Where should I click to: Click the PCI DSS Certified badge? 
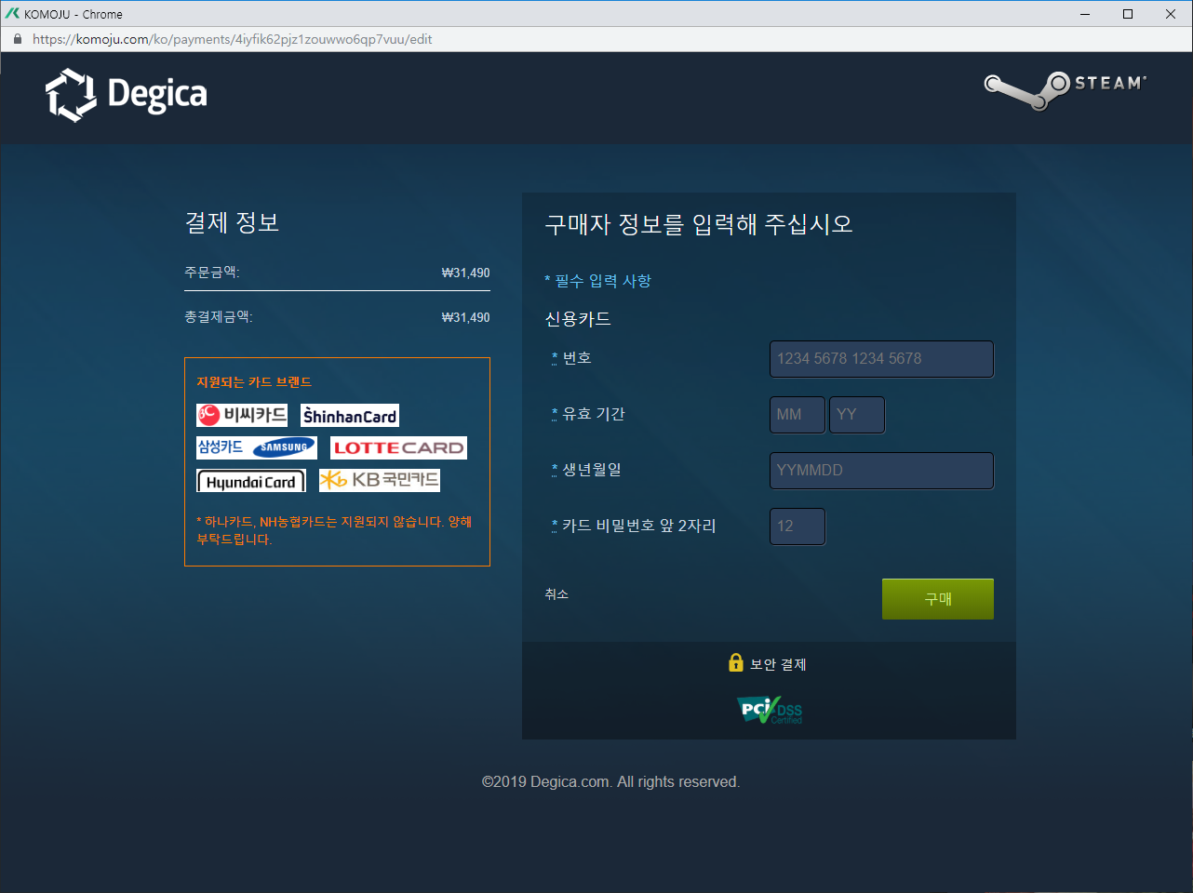point(770,711)
